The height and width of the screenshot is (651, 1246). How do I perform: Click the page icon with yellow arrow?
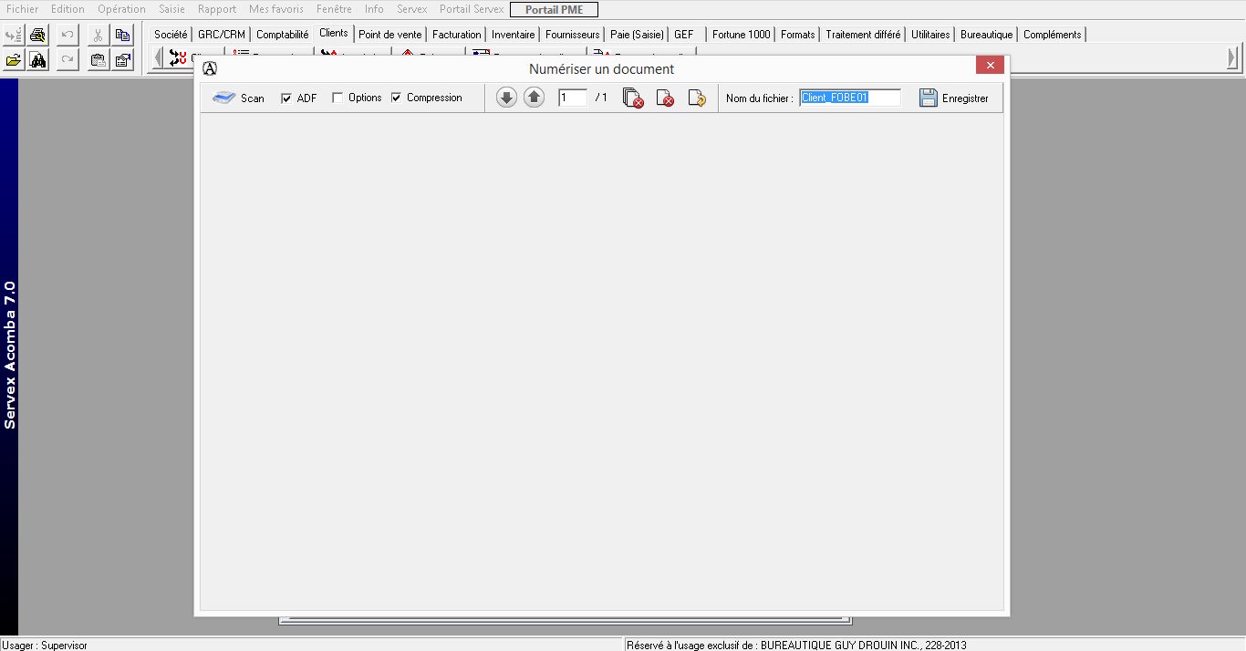click(x=697, y=98)
